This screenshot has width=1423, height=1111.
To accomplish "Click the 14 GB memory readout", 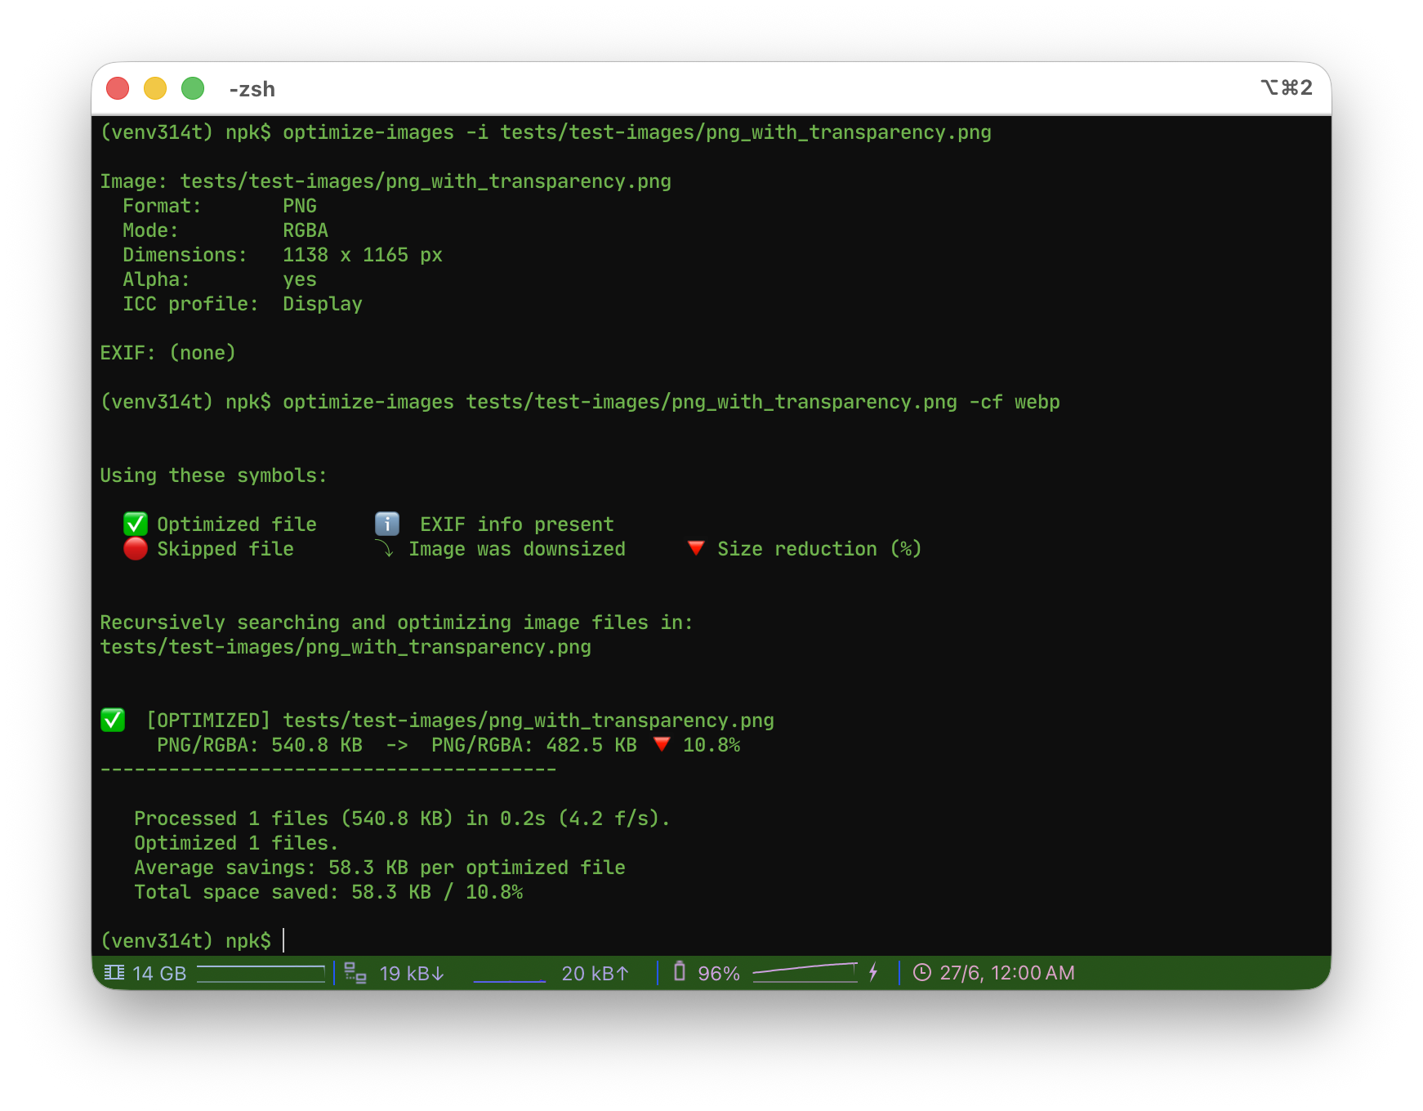I will coord(159,973).
